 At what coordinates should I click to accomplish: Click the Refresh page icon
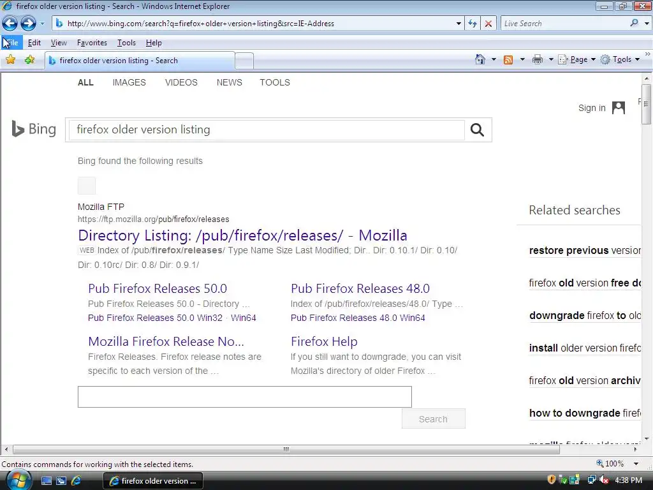(x=473, y=24)
